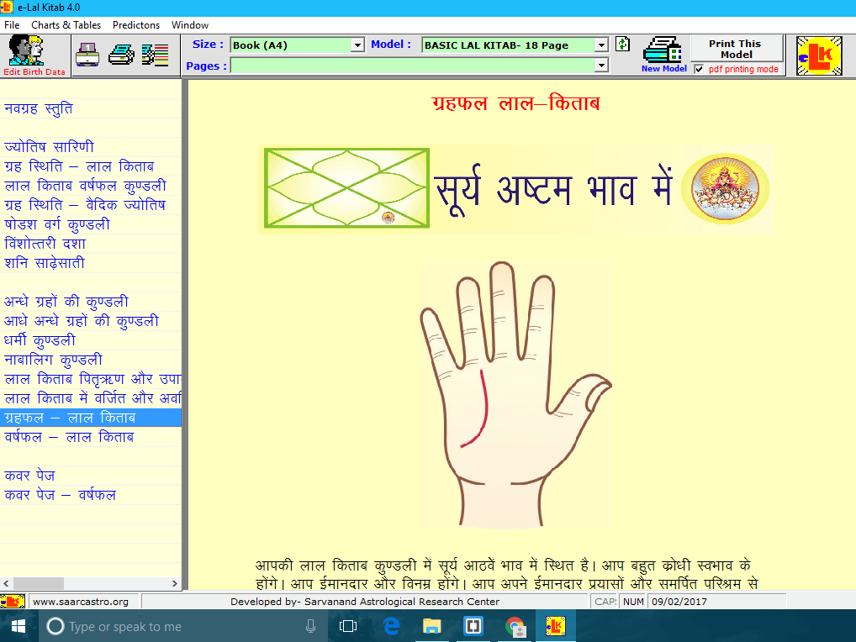Click the e-Lal Kitab title bar icon
856x642 pixels.
coord(7,7)
